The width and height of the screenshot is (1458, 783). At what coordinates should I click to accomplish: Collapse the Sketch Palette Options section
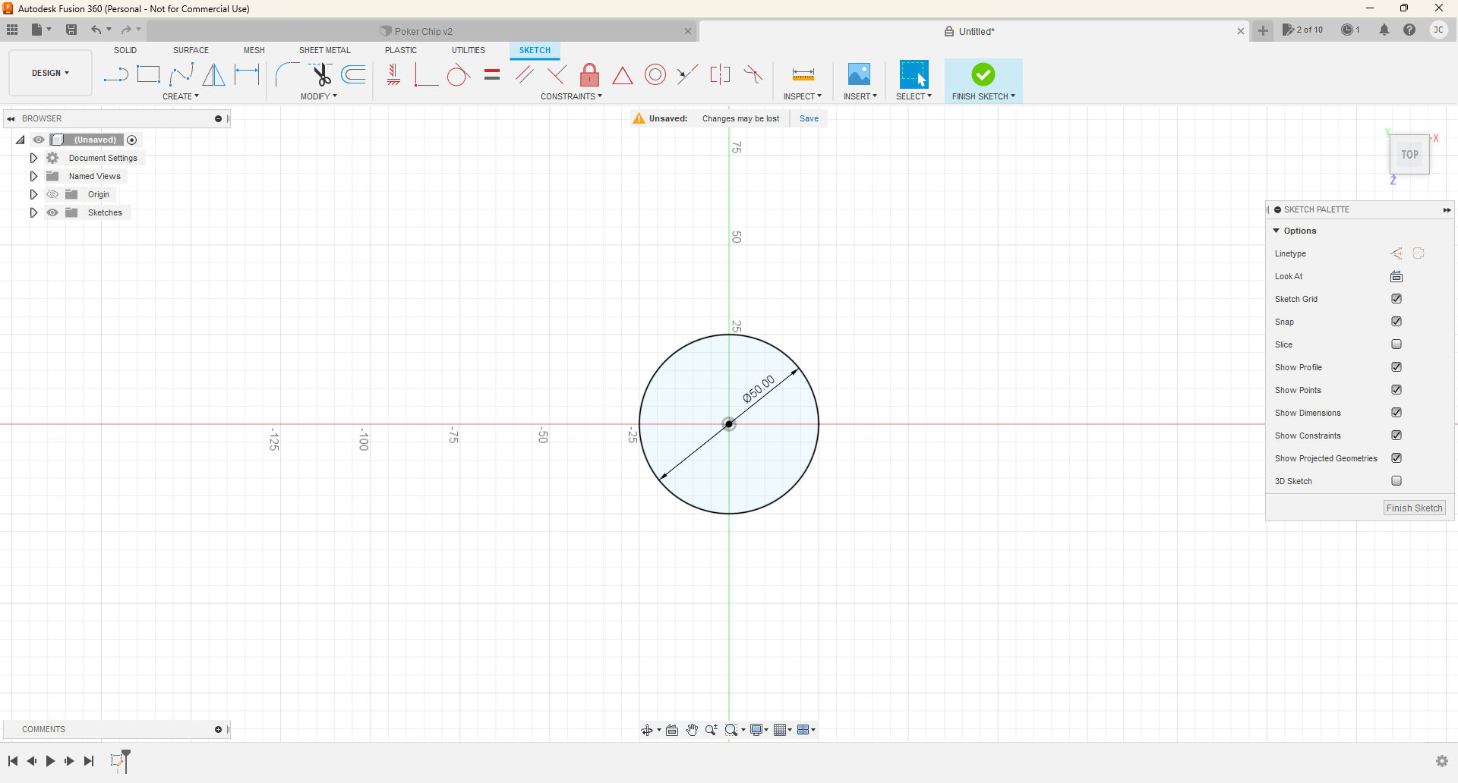1277,231
